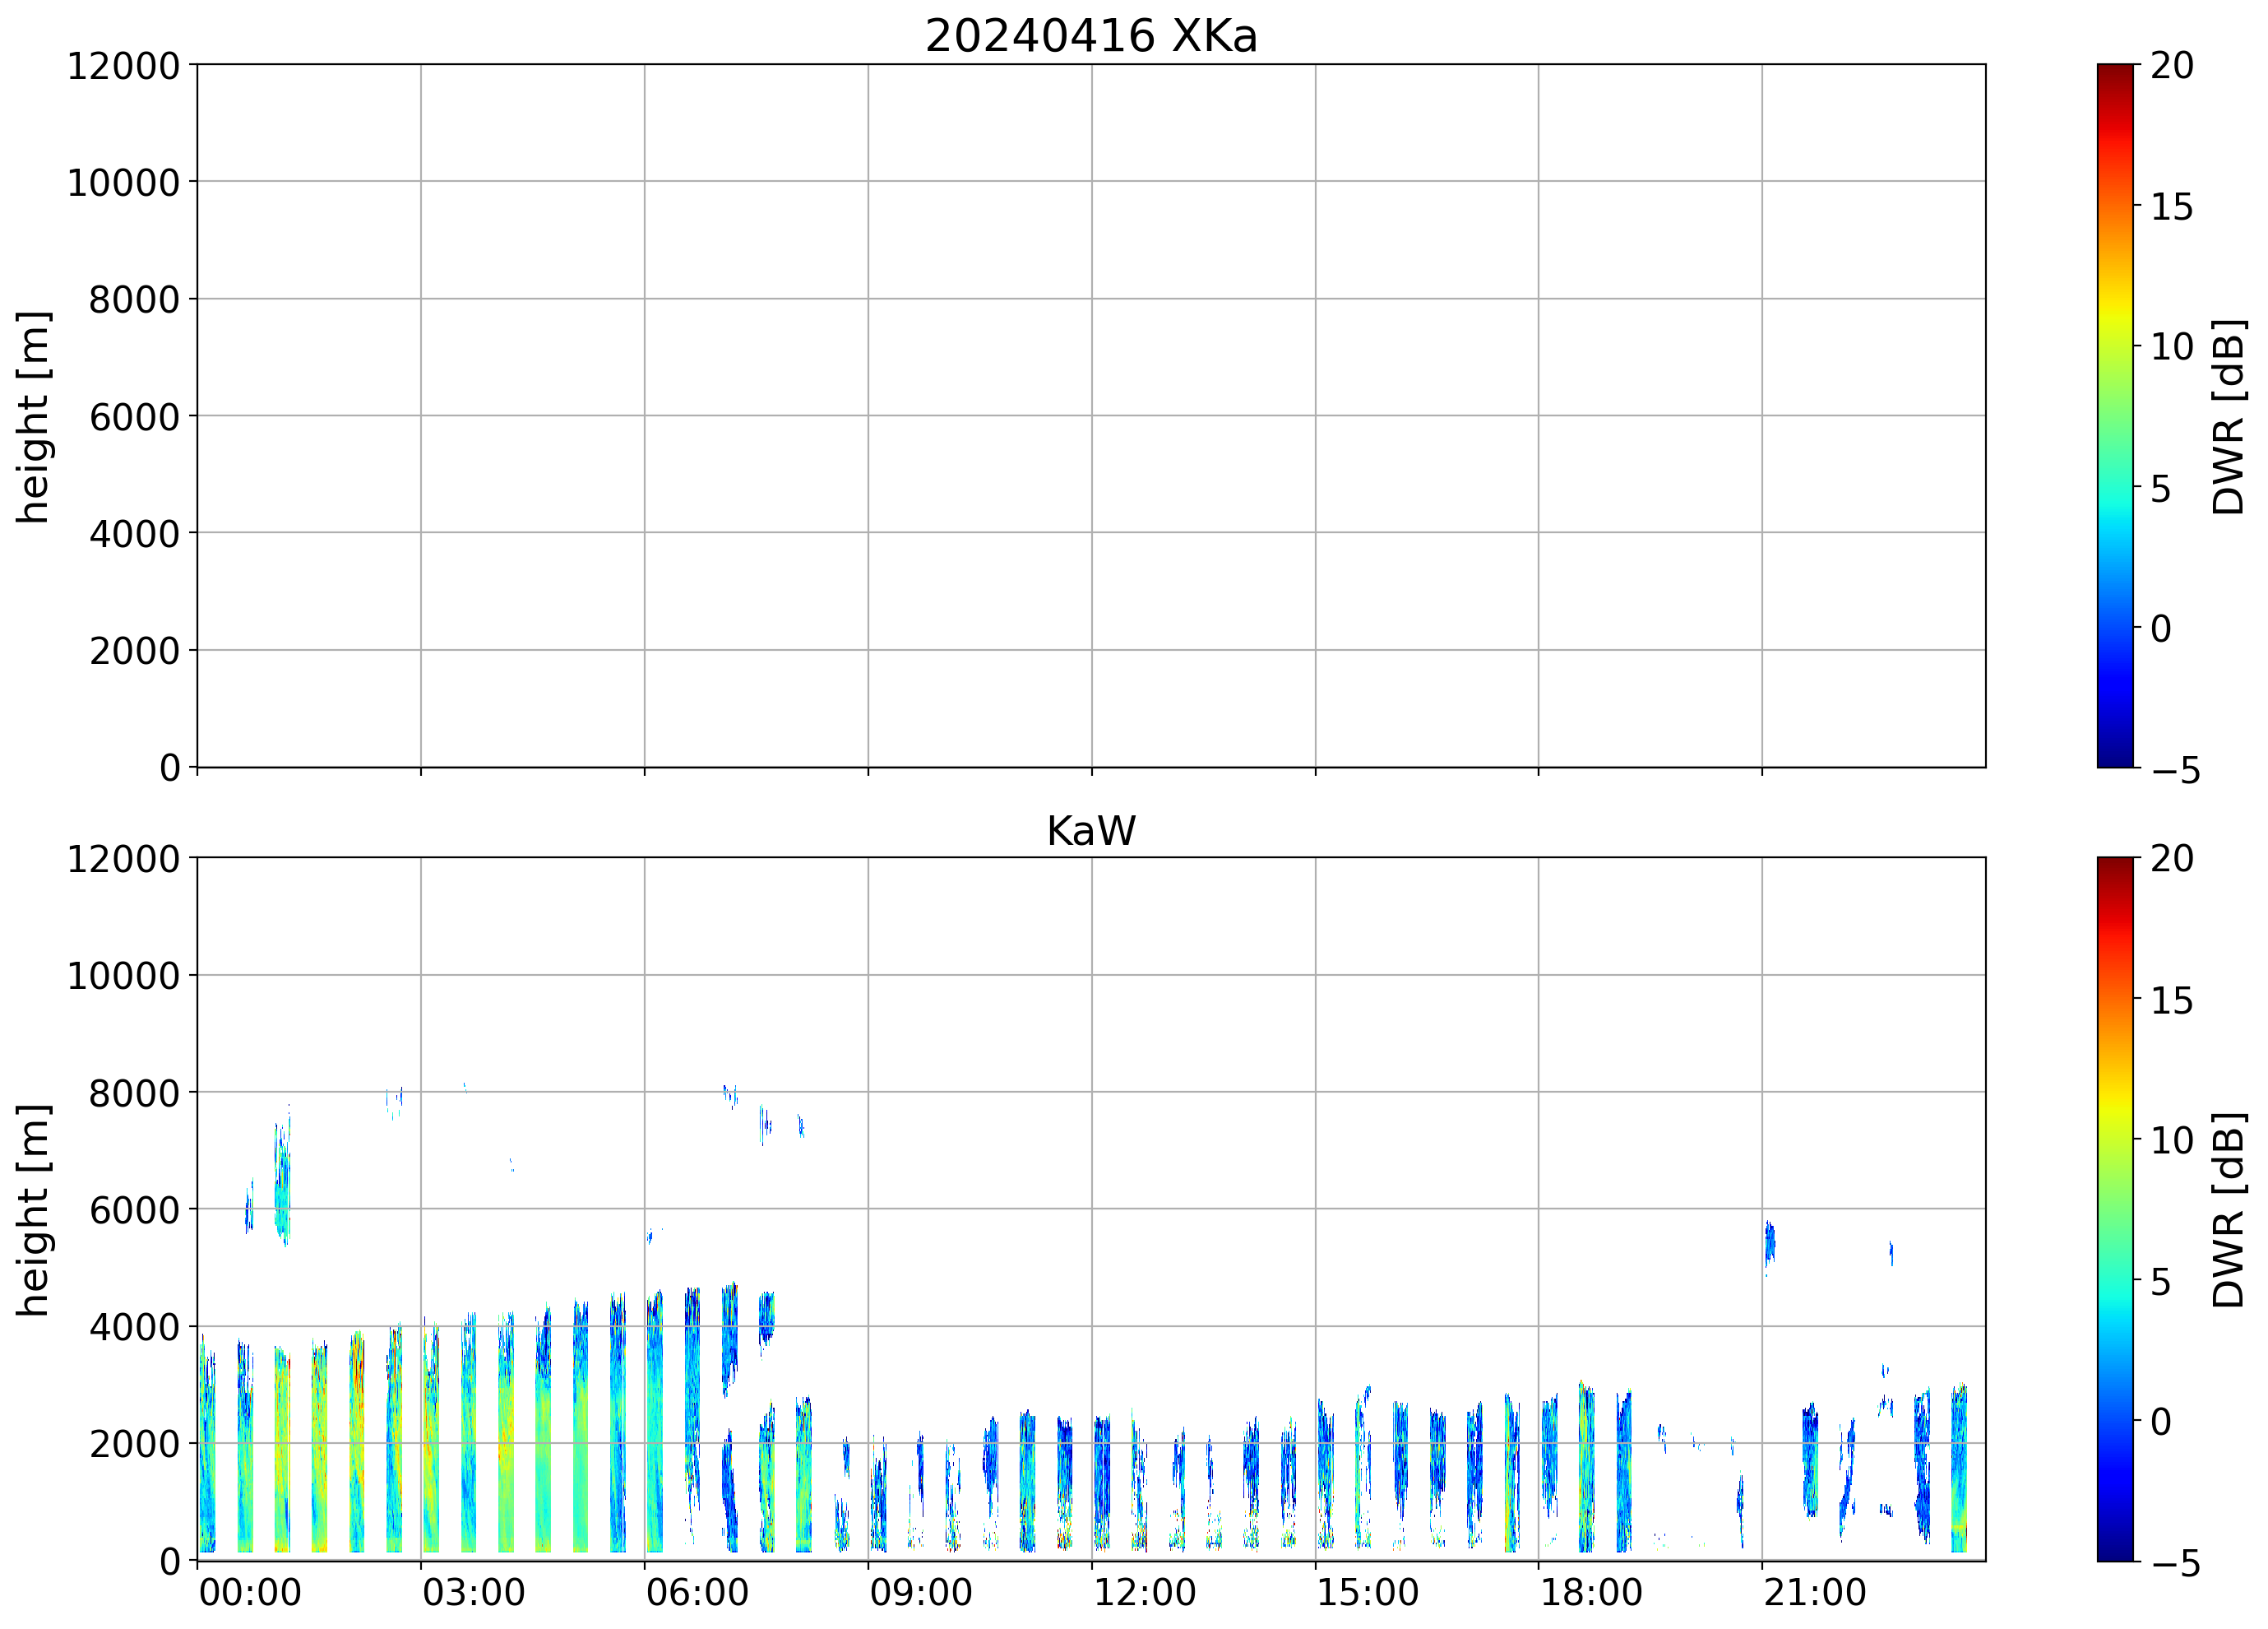This screenshot has height=1629, width=2268.
Task: Click the top DWR colorbar
Action: point(2114,416)
